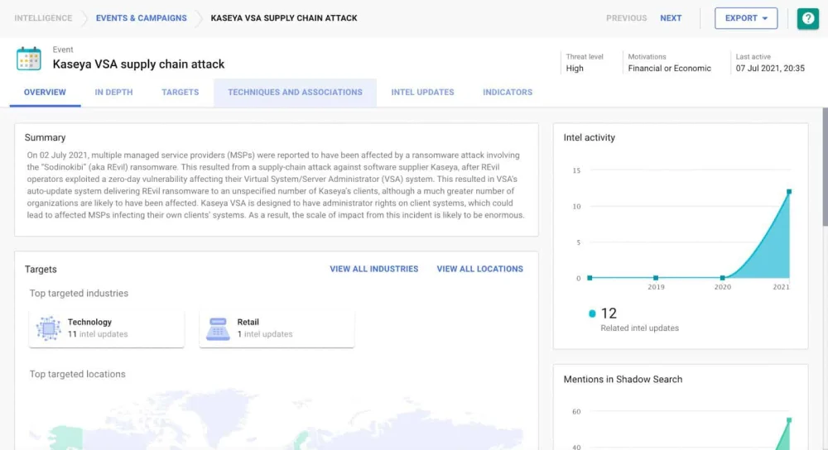Open the Export dropdown
Screen dimensions: 828x450
tap(746, 18)
